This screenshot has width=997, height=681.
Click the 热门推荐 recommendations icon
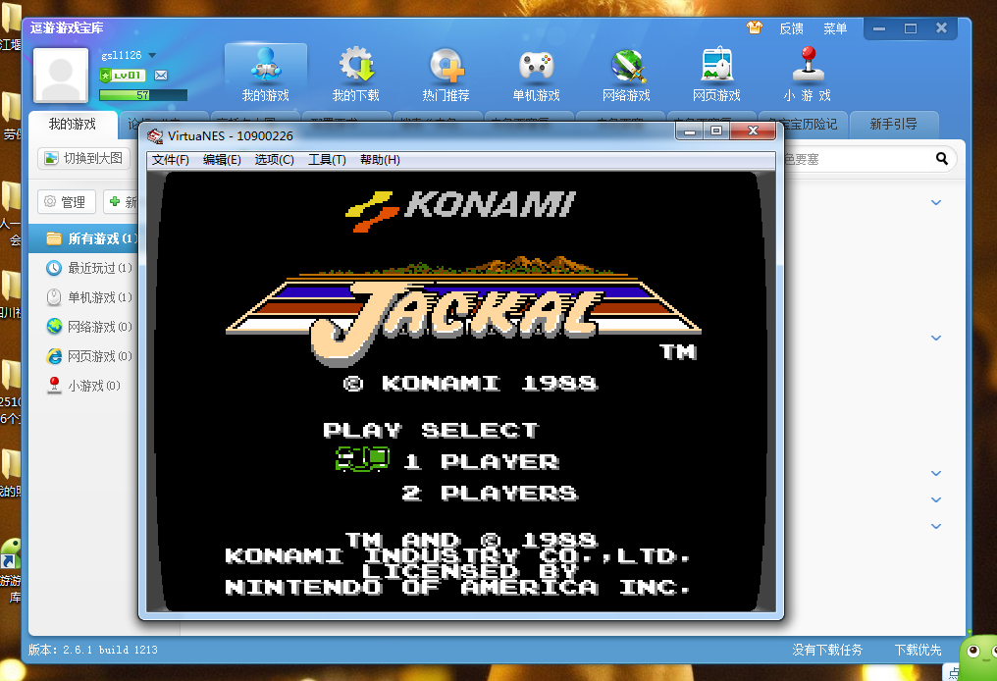(x=446, y=75)
